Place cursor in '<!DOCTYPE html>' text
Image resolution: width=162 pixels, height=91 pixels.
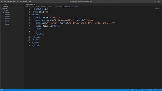[41, 9]
